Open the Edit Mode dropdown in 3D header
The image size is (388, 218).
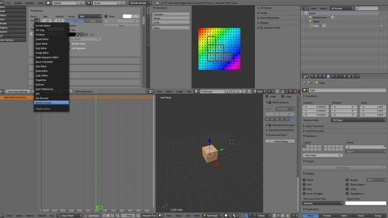[x=213, y=216]
